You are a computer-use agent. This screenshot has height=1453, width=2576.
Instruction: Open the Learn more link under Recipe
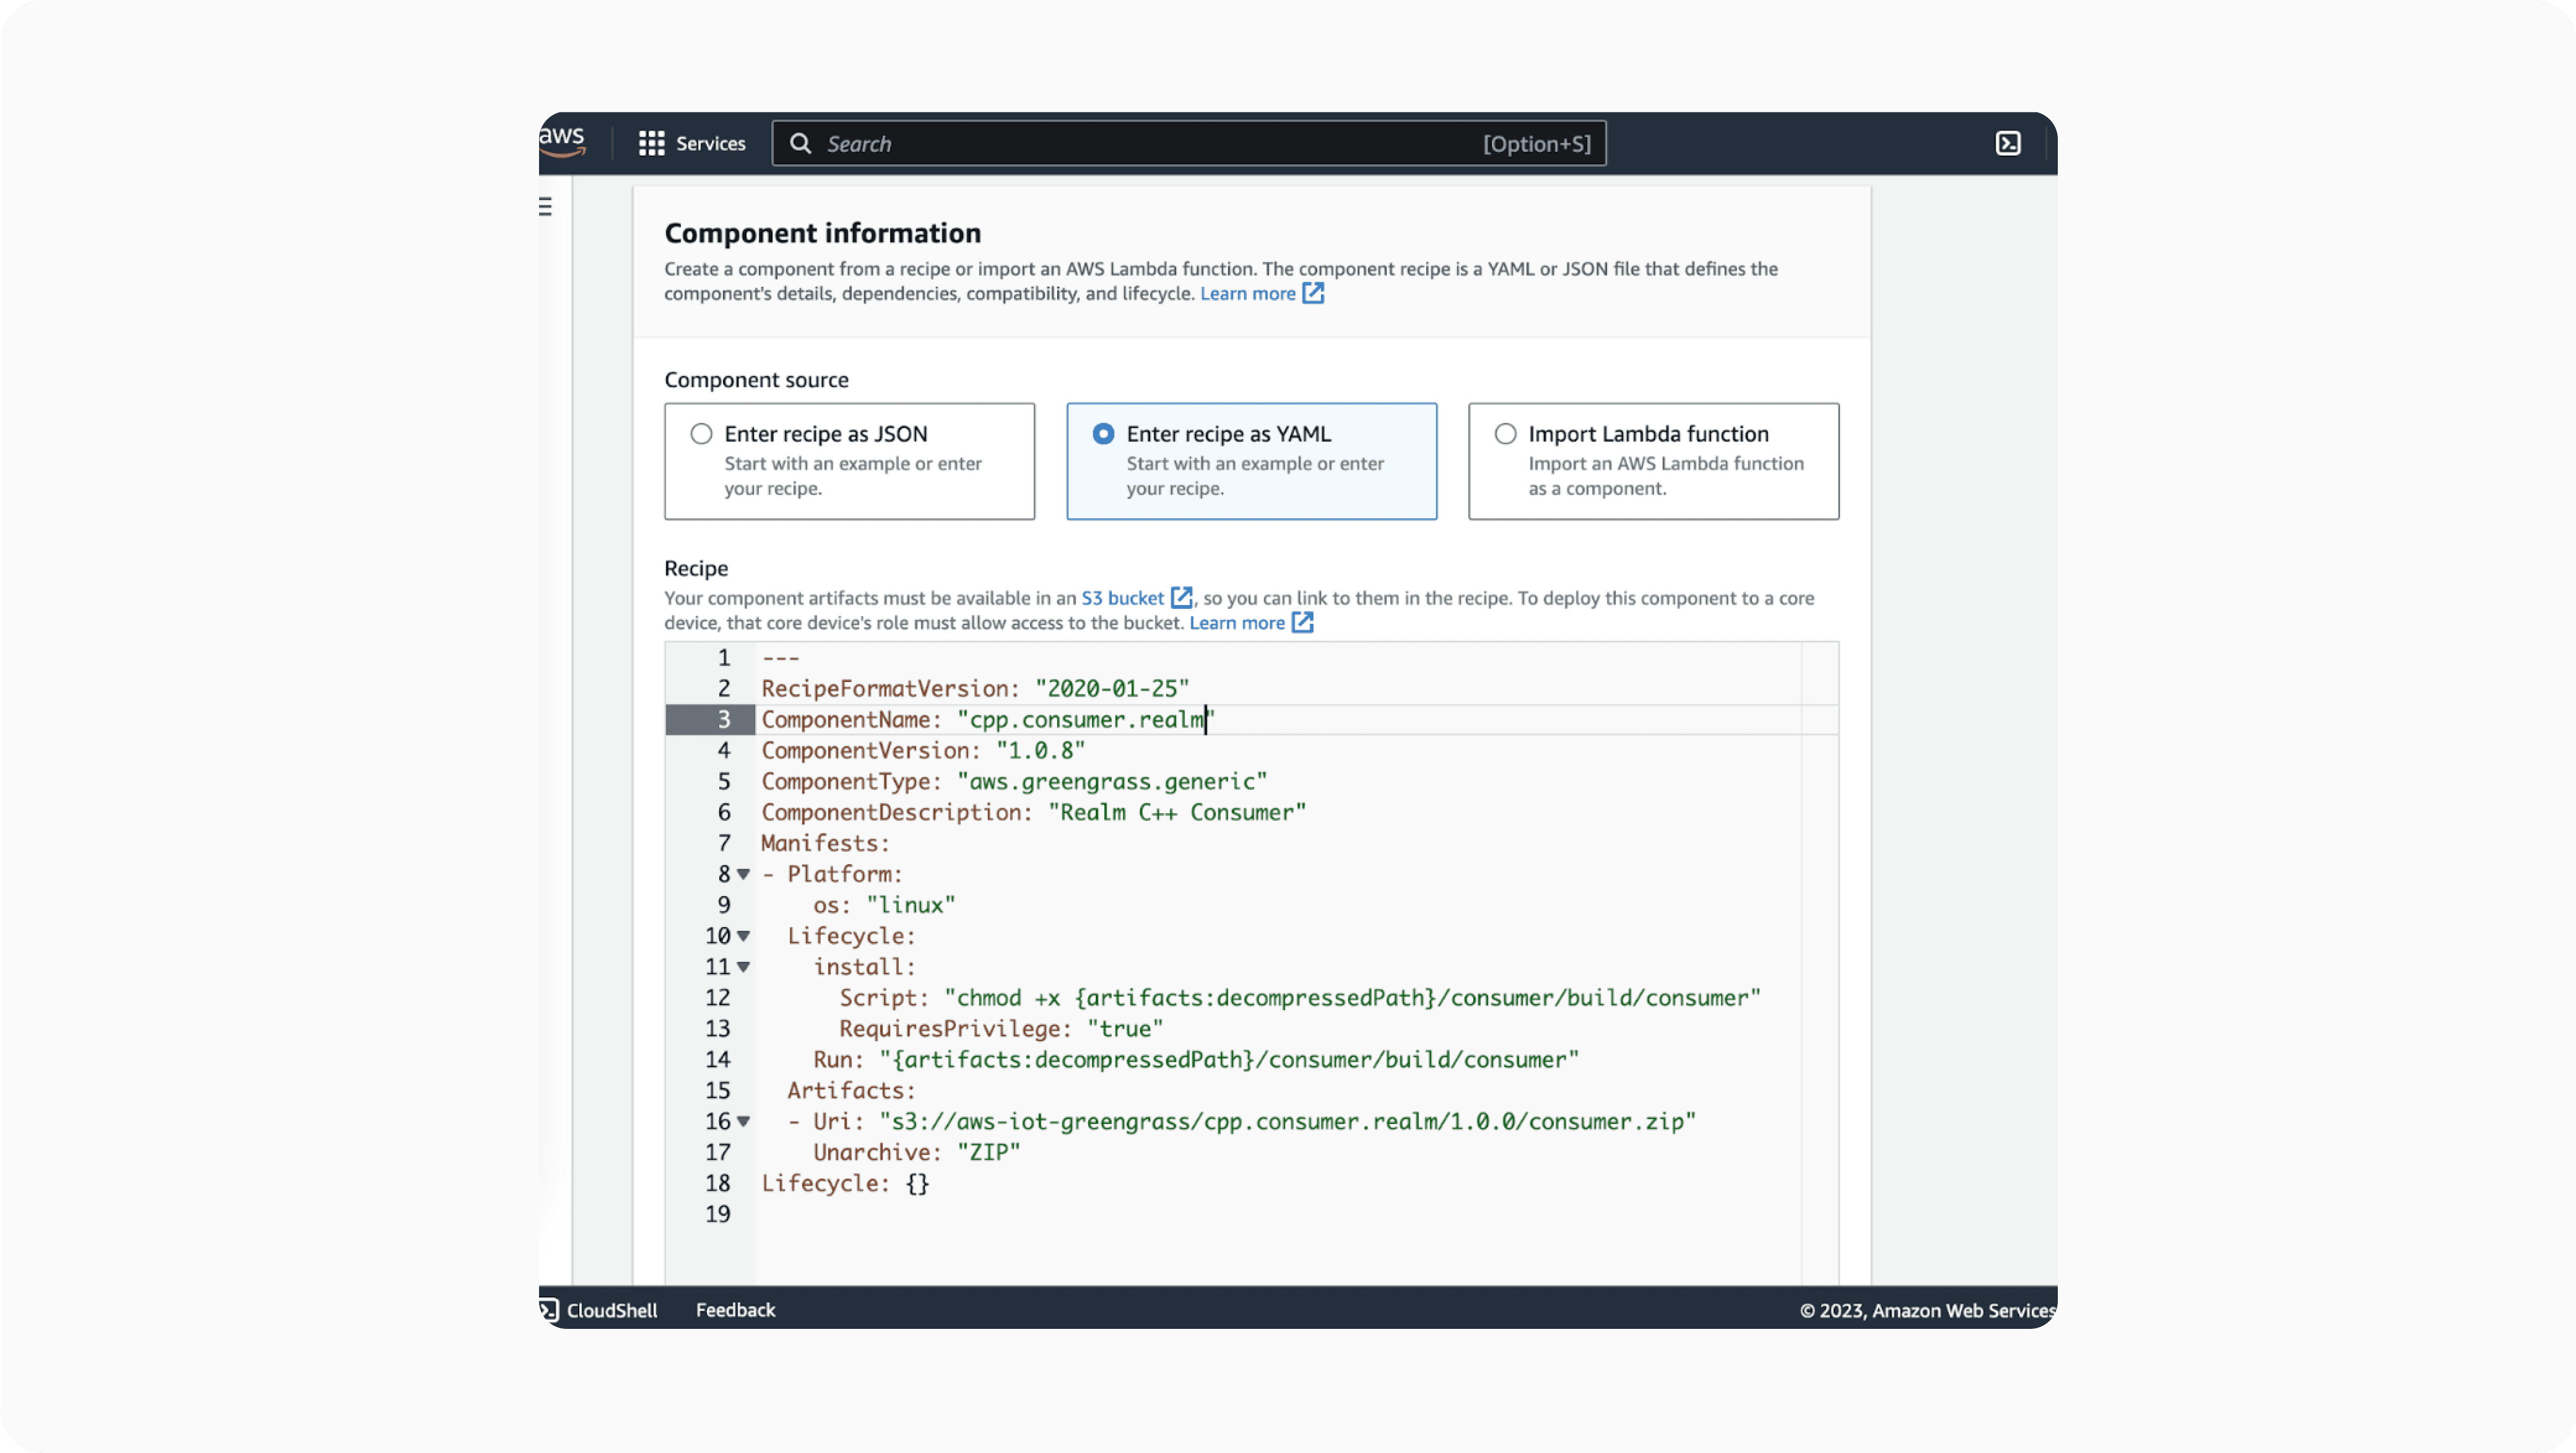(1236, 622)
